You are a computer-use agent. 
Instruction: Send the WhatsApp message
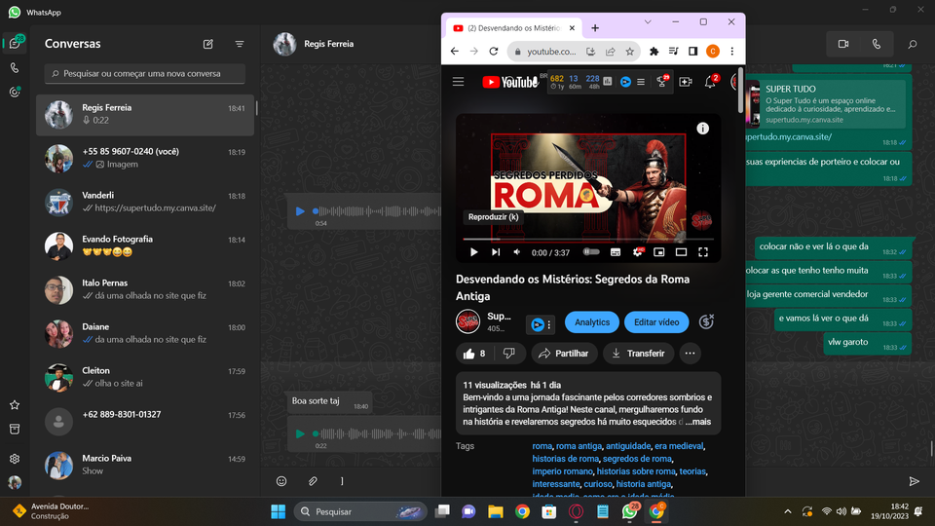pyautogui.click(x=915, y=481)
